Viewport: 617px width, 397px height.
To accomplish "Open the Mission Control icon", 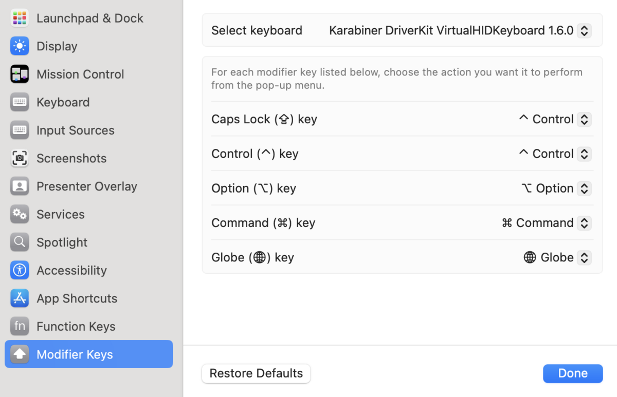I will point(20,74).
